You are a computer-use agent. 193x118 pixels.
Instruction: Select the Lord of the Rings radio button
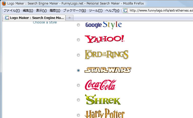click(78, 55)
